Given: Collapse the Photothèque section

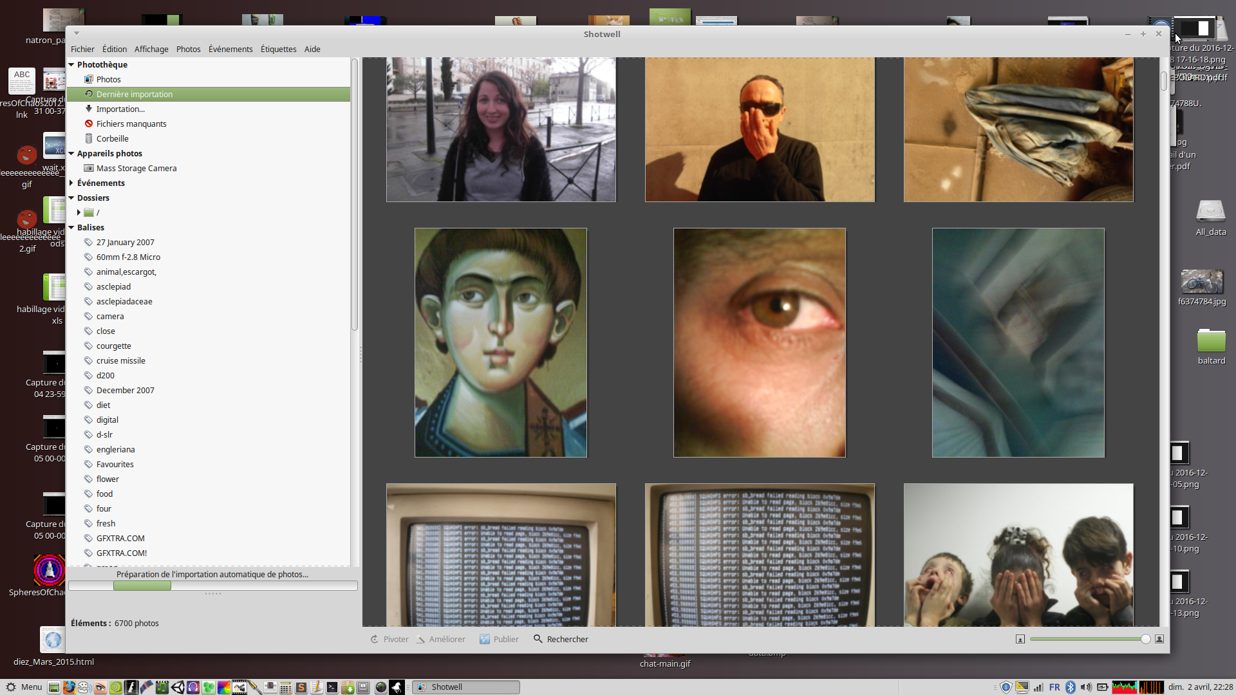Looking at the screenshot, I should tap(71, 64).
